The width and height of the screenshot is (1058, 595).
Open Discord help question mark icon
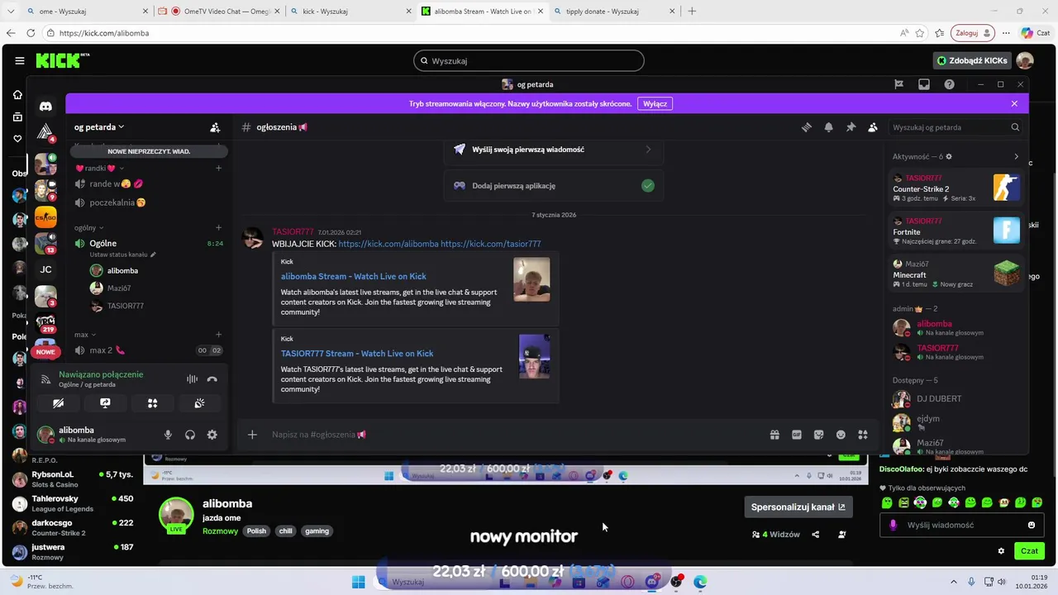point(949,84)
